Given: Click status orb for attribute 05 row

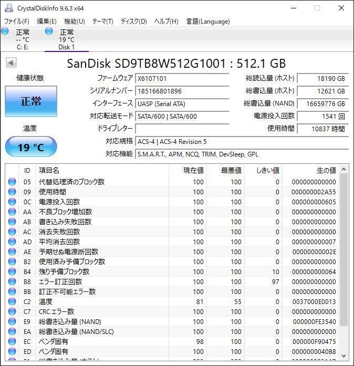Looking at the screenshot, I should 12,182.
